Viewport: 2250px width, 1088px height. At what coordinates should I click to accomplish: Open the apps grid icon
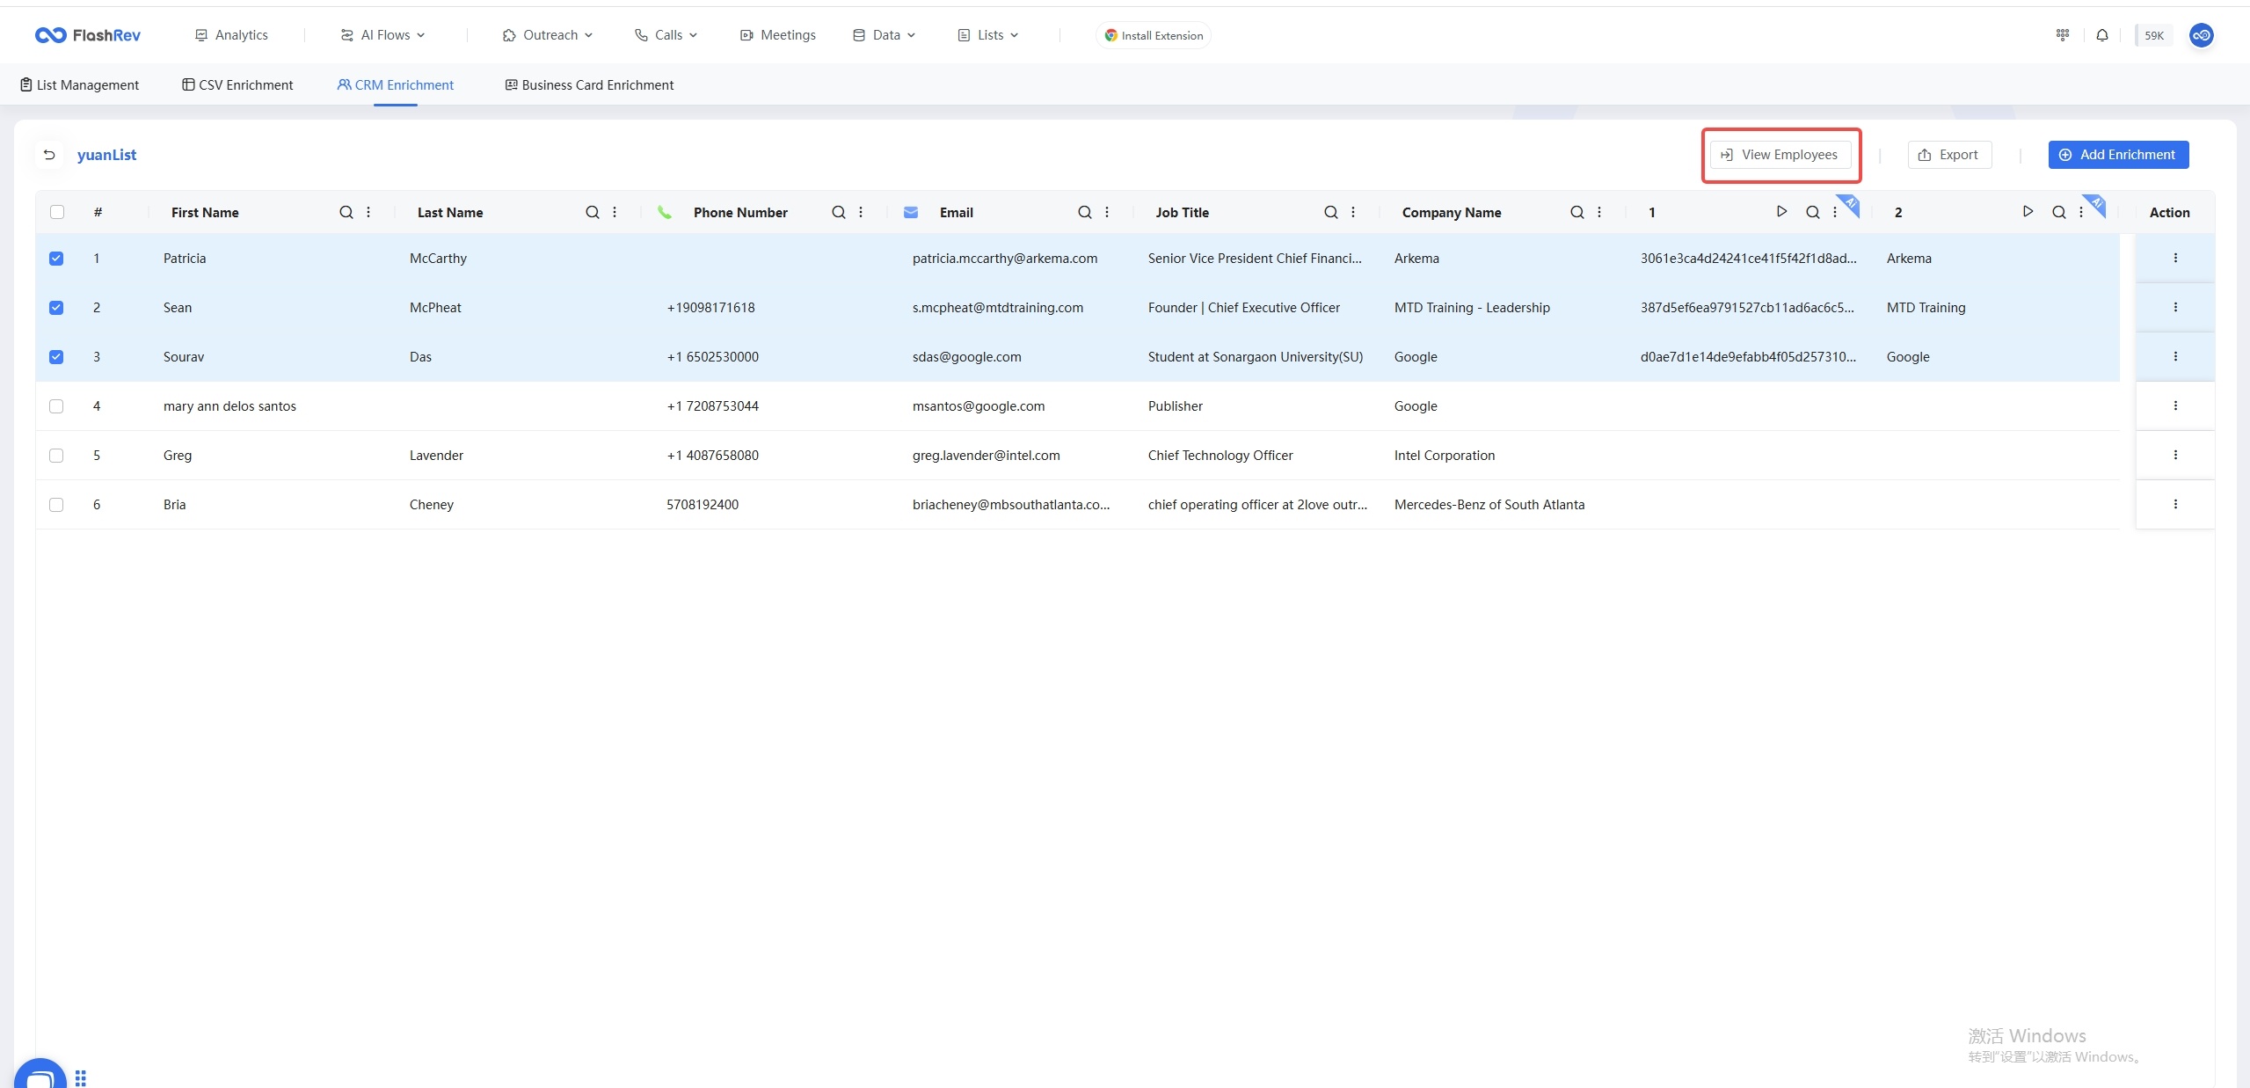(x=2062, y=35)
